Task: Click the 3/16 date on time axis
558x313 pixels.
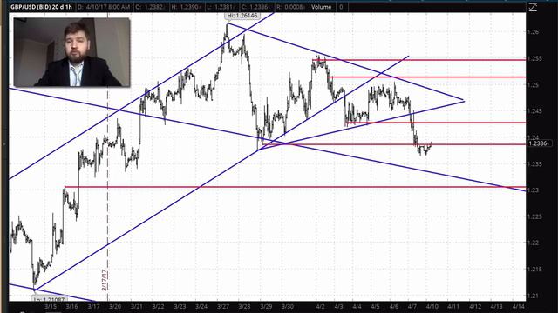Action: (71, 306)
